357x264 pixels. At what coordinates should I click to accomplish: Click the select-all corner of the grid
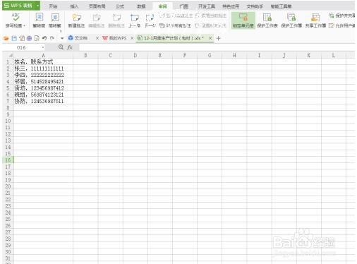point(8,55)
